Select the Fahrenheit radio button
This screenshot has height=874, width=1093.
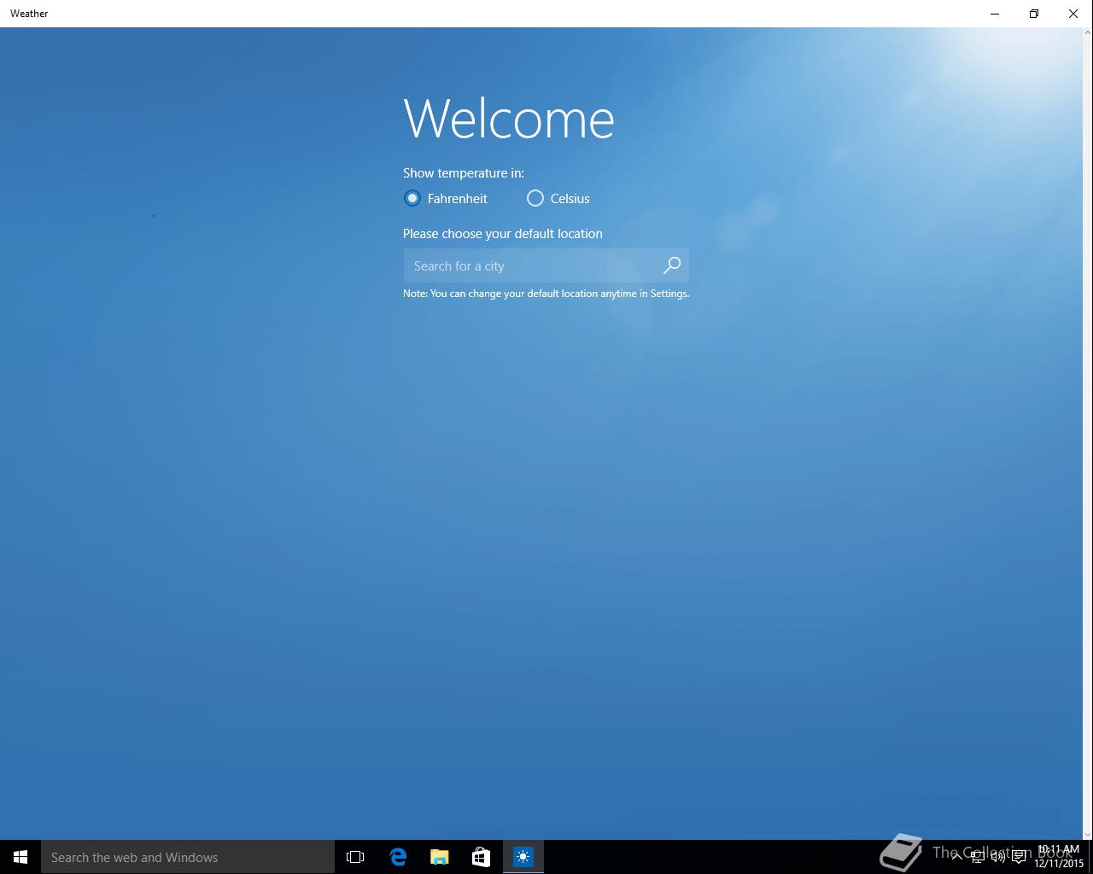[x=412, y=198]
